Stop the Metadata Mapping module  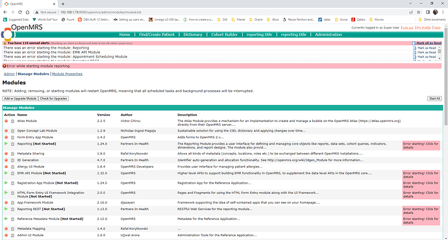pyautogui.click(x=6, y=228)
